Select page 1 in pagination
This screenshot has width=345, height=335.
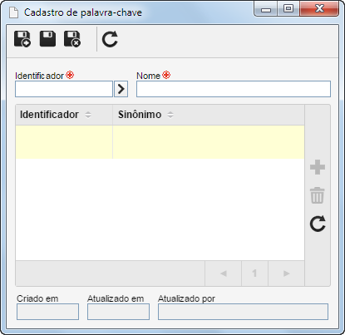(254, 273)
